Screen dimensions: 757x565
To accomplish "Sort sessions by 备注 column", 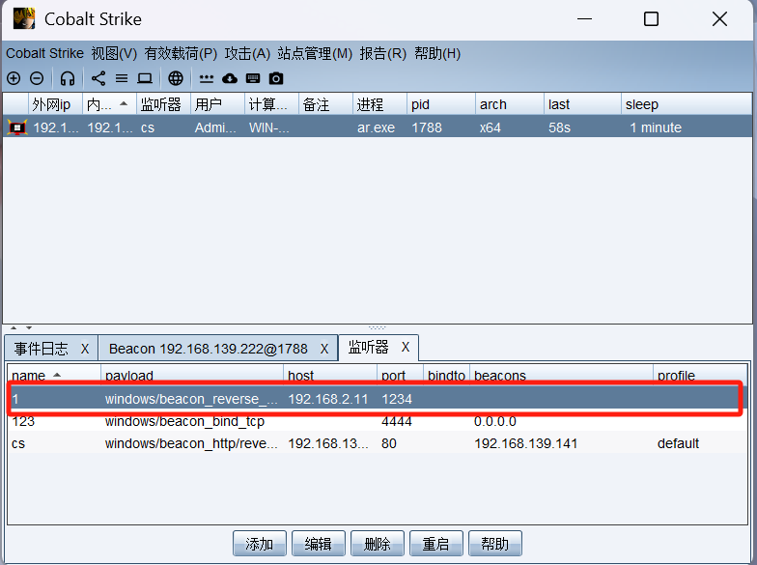I will click(326, 104).
